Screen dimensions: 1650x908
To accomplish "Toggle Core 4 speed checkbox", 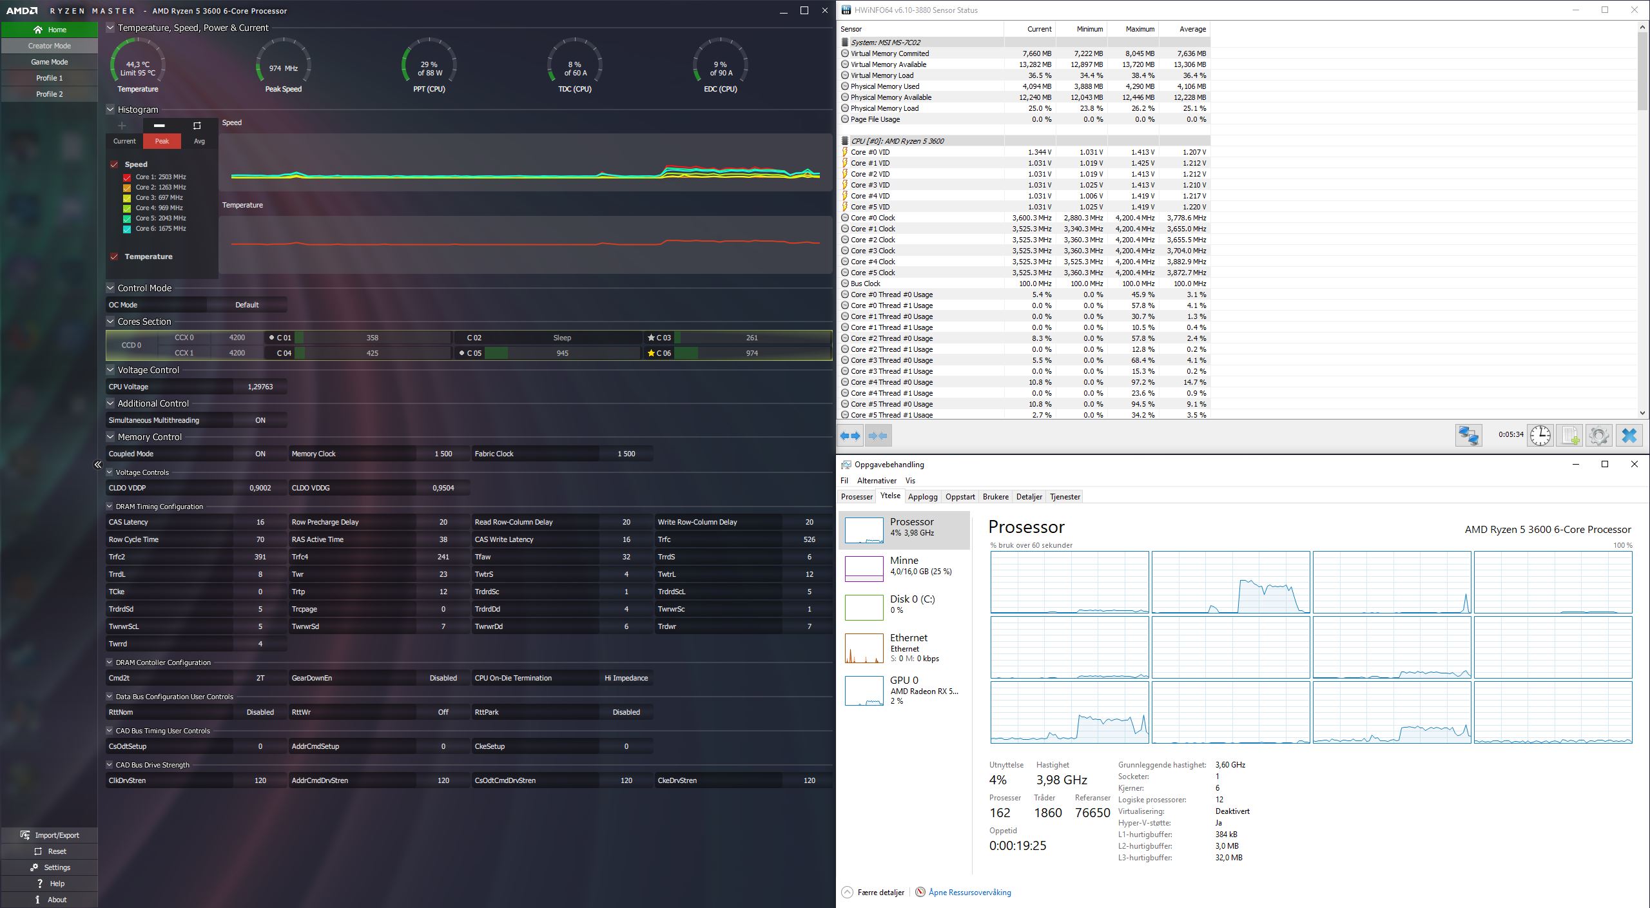I will 127,208.
